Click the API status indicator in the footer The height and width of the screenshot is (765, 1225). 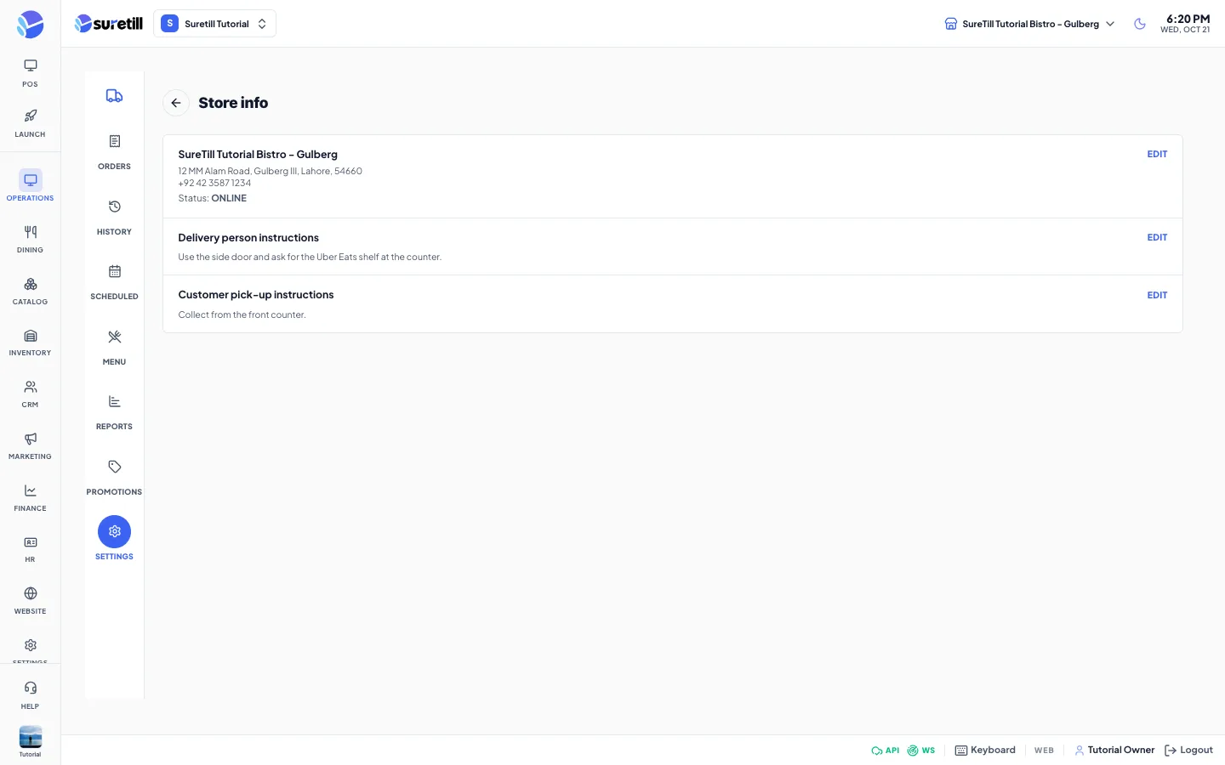pyautogui.click(x=885, y=751)
